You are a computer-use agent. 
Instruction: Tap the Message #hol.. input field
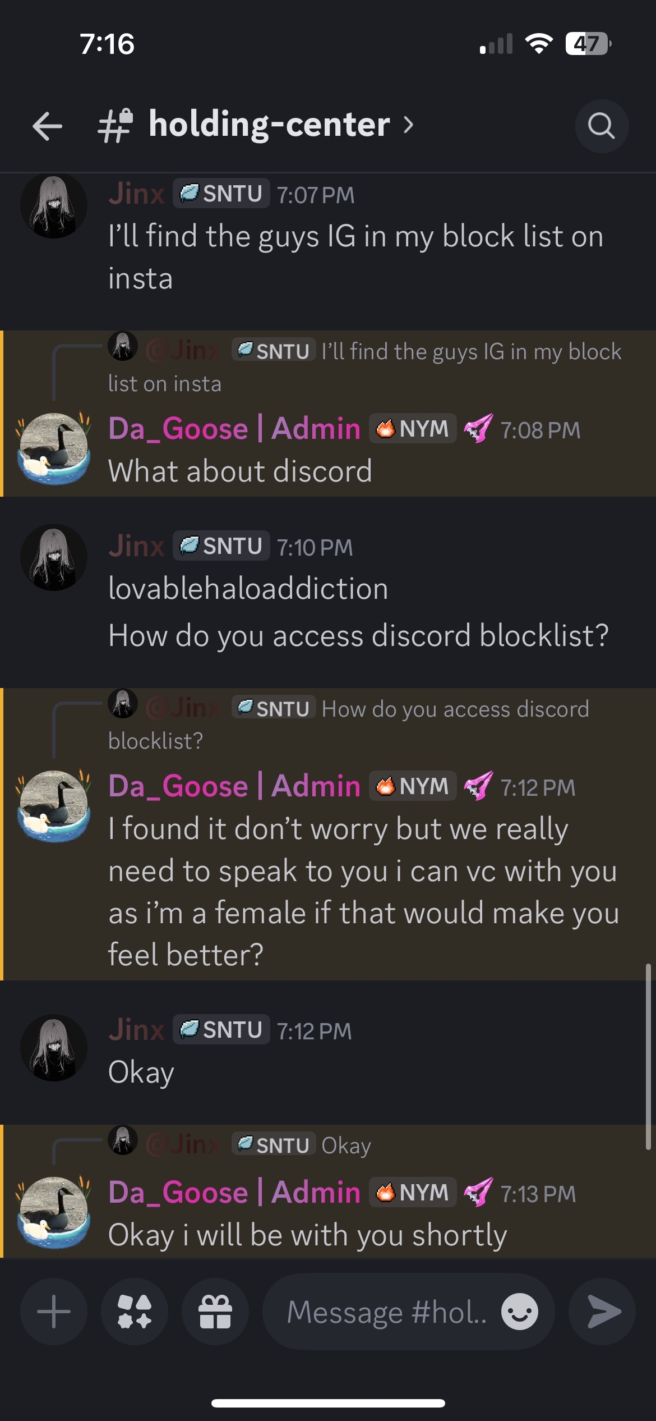387,1312
